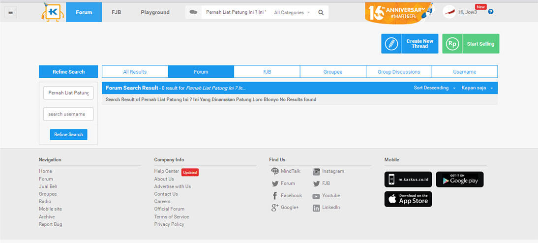The image size is (538, 243).
Task: Click the red Updated badge
Action: pyautogui.click(x=190, y=173)
